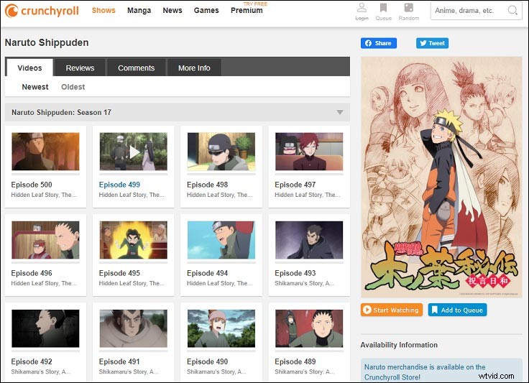
Task: Click the Episode 493 title text
Action: [x=295, y=273]
